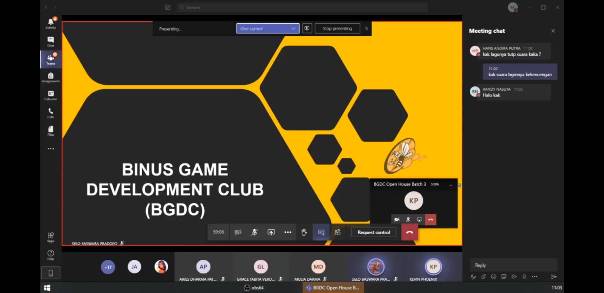604x293 pixels.
Task: Click the share content icon
Action: (x=271, y=232)
